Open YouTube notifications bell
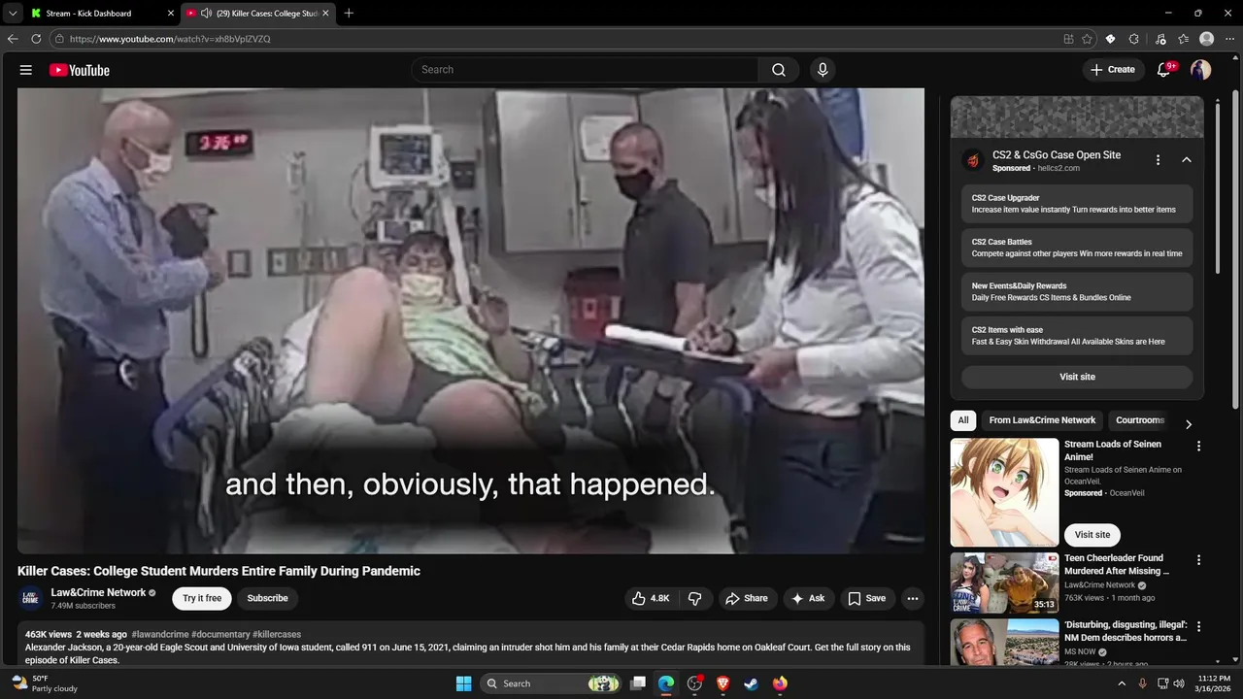This screenshot has height=699, width=1243. pos(1163,70)
